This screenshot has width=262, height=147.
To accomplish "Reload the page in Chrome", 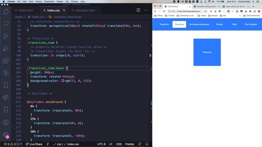I will pos(164,11).
